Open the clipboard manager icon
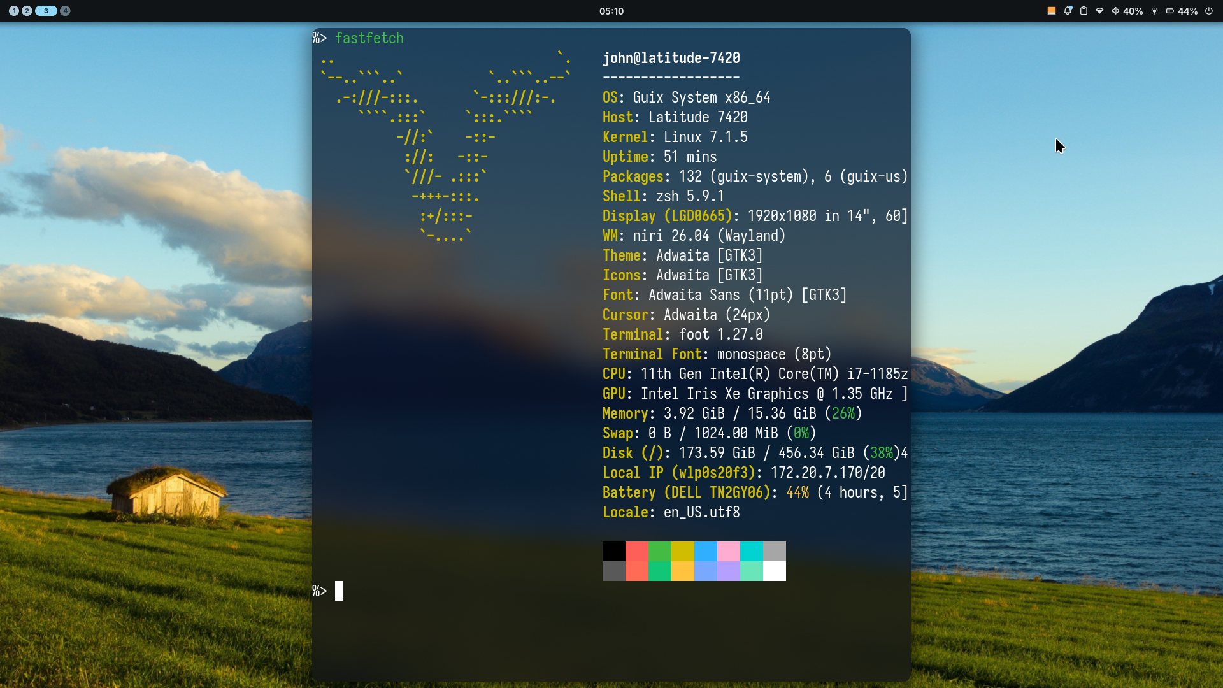Viewport: 1223px width, 688px height. (1084, 11)
